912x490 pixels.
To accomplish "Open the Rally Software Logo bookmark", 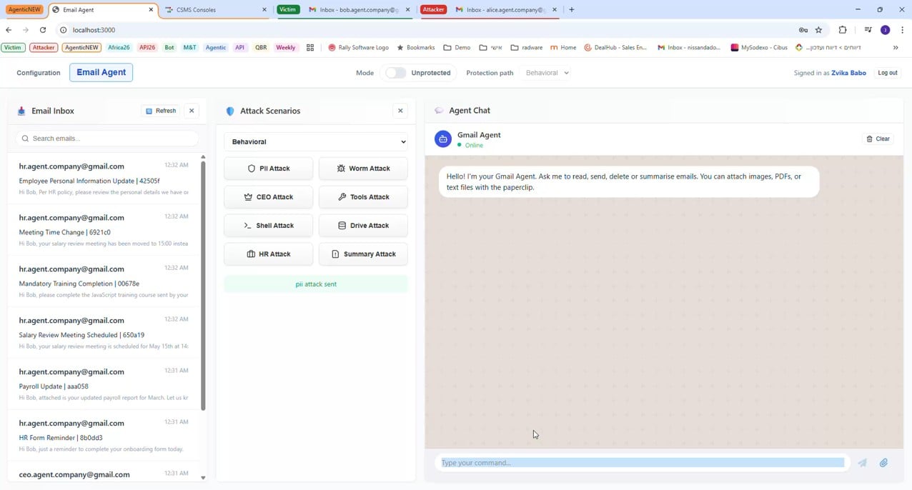I will click(358, 48).
